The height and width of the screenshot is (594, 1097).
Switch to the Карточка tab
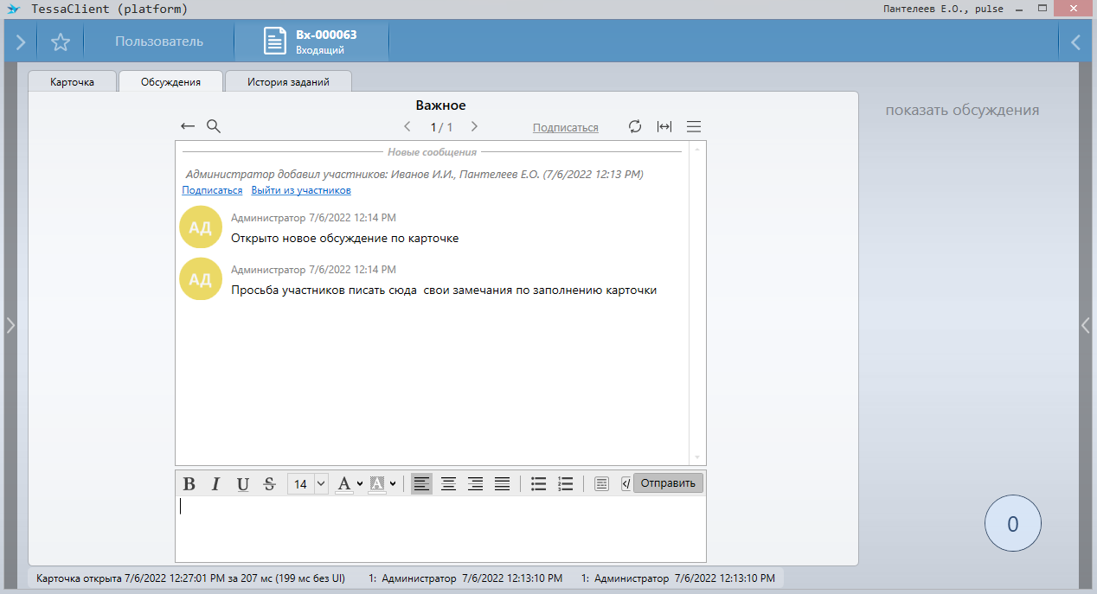coord(73,82)
